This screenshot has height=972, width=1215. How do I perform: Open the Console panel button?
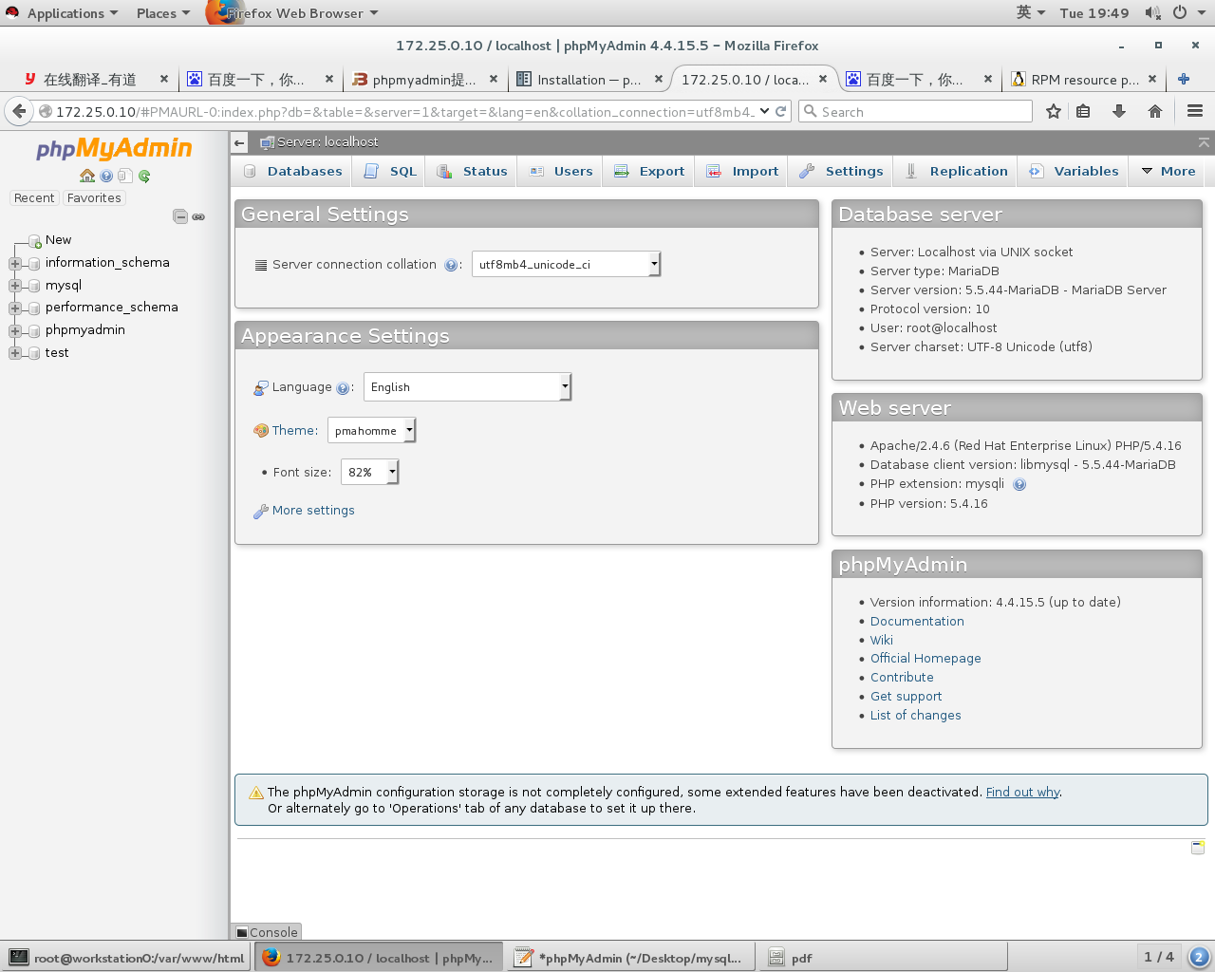267,932
